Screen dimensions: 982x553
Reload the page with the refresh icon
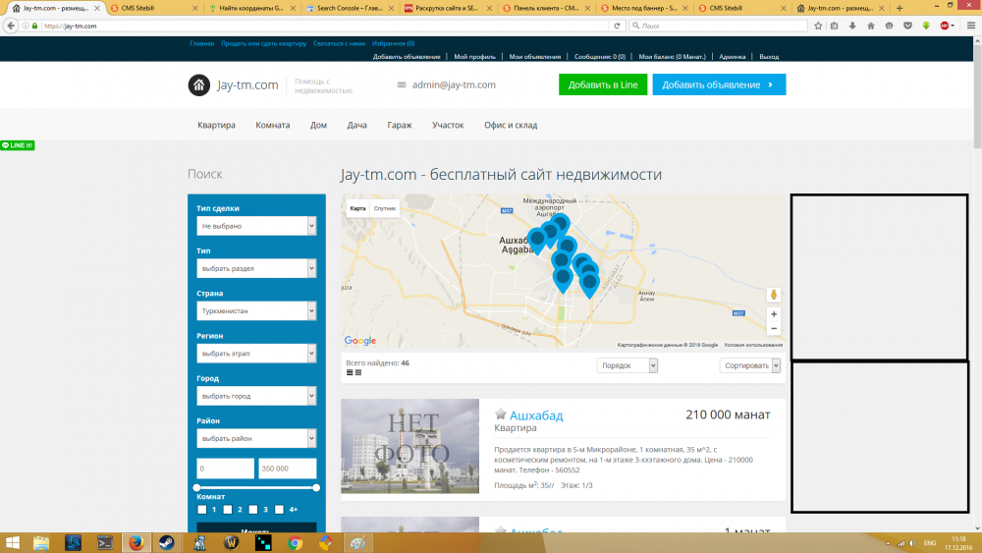[x=617, y=26]
